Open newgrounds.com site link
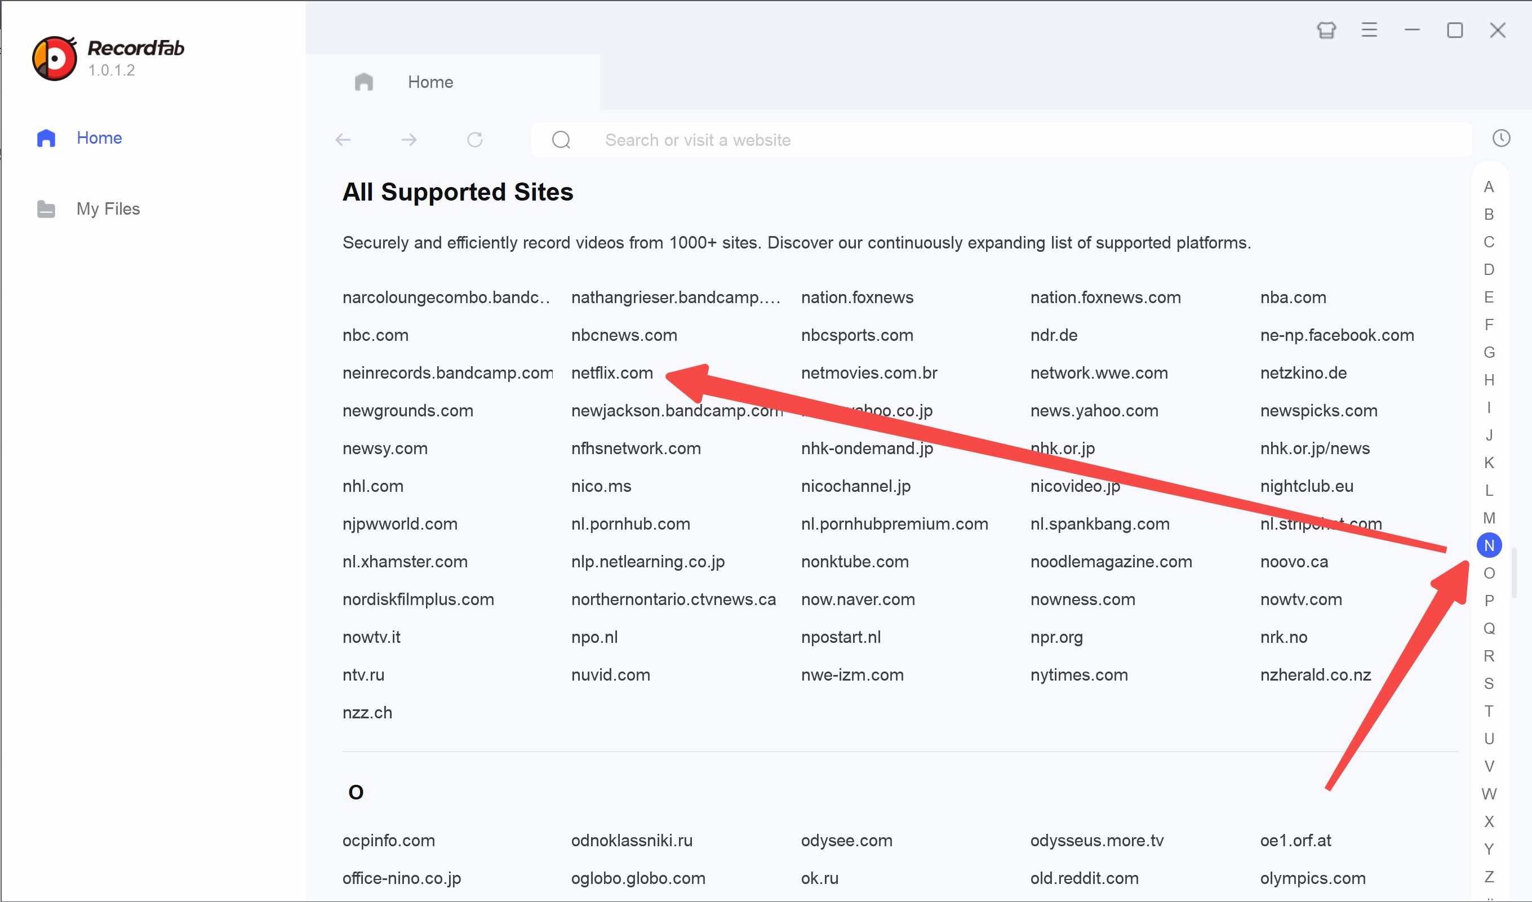1532x902 pixels. pyautogui.click(x=407, y=410)
